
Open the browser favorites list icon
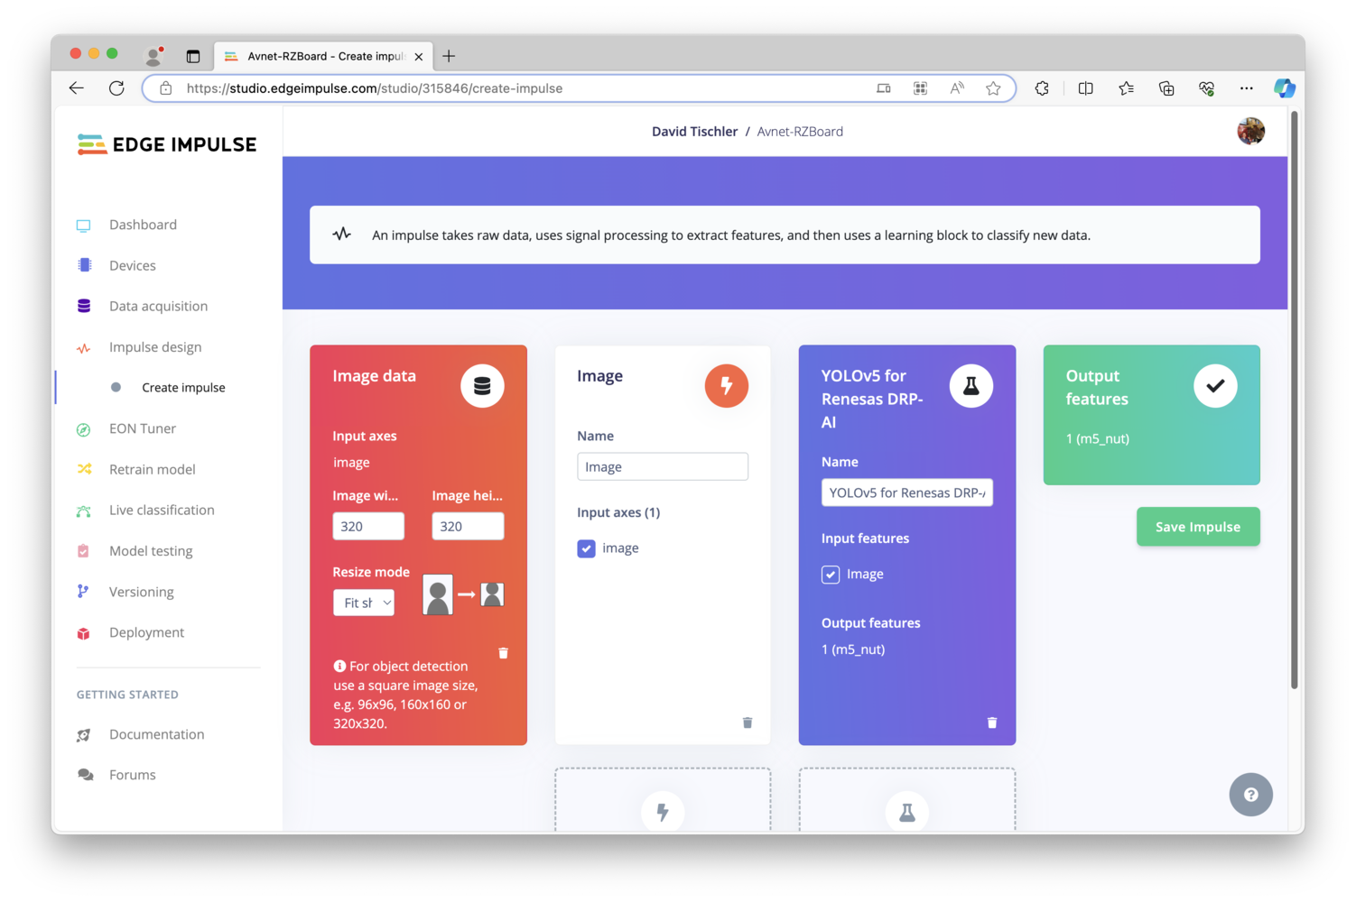[x=1126, y=88]
